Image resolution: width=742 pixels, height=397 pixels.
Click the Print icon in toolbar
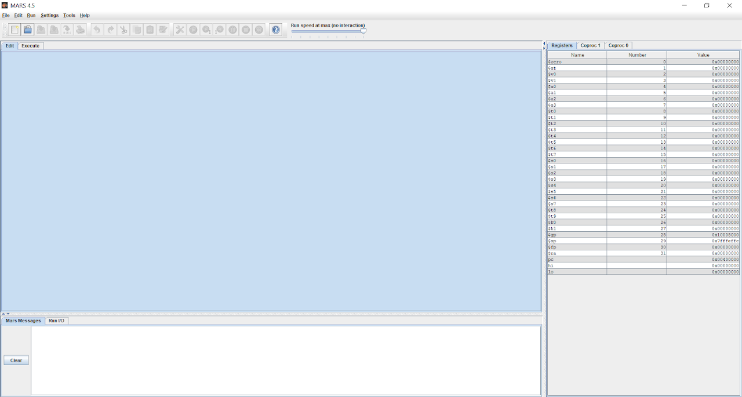point(81,30)
